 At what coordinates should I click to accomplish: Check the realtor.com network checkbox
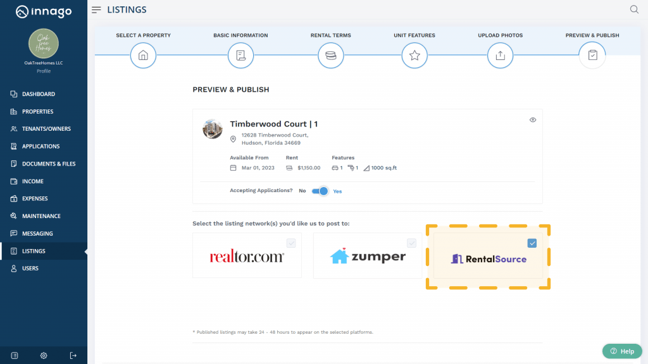point(290,243)
